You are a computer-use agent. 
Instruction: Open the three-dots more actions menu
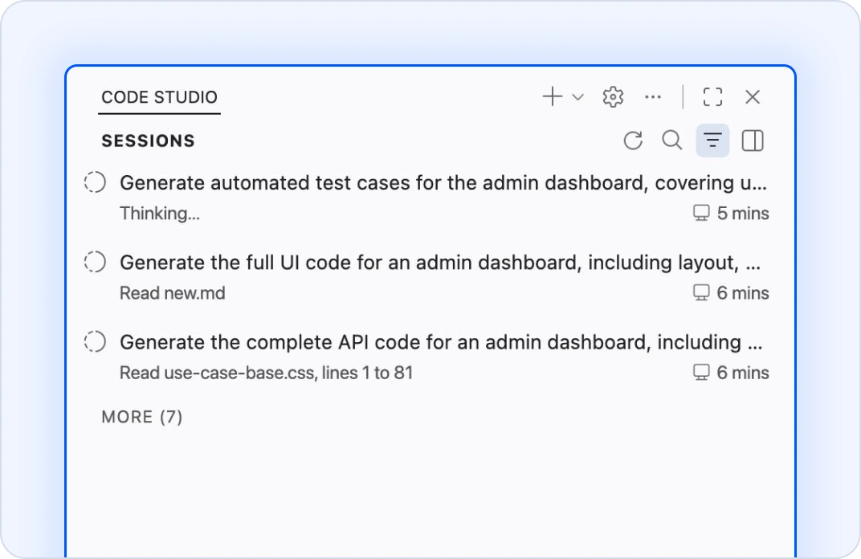coord(653,97)
